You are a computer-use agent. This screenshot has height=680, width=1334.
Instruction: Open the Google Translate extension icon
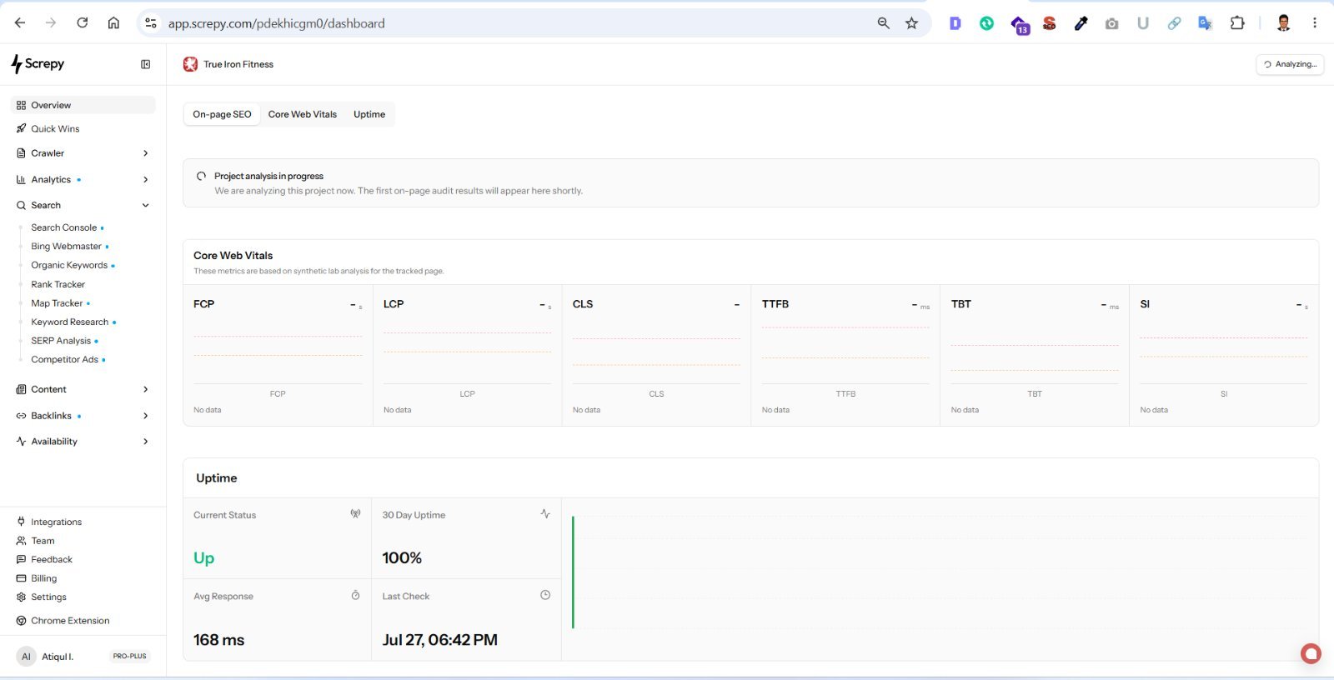1205,23
